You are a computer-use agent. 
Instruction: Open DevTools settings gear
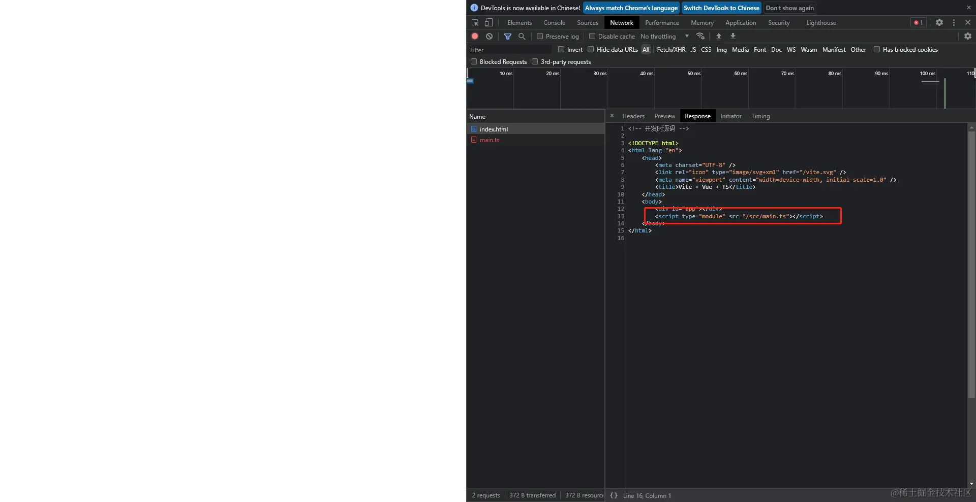point(939,23)
